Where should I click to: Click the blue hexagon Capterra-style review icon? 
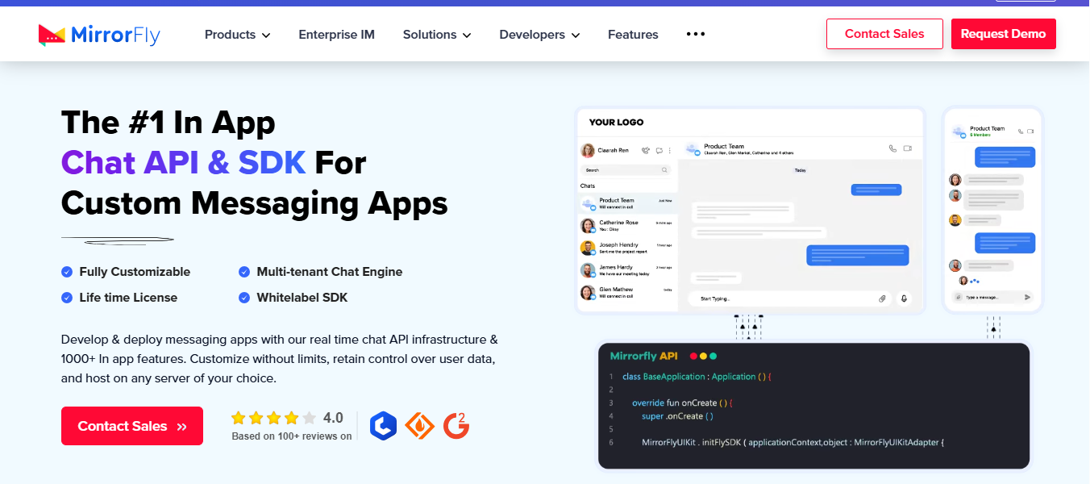(x=383, y=425)
